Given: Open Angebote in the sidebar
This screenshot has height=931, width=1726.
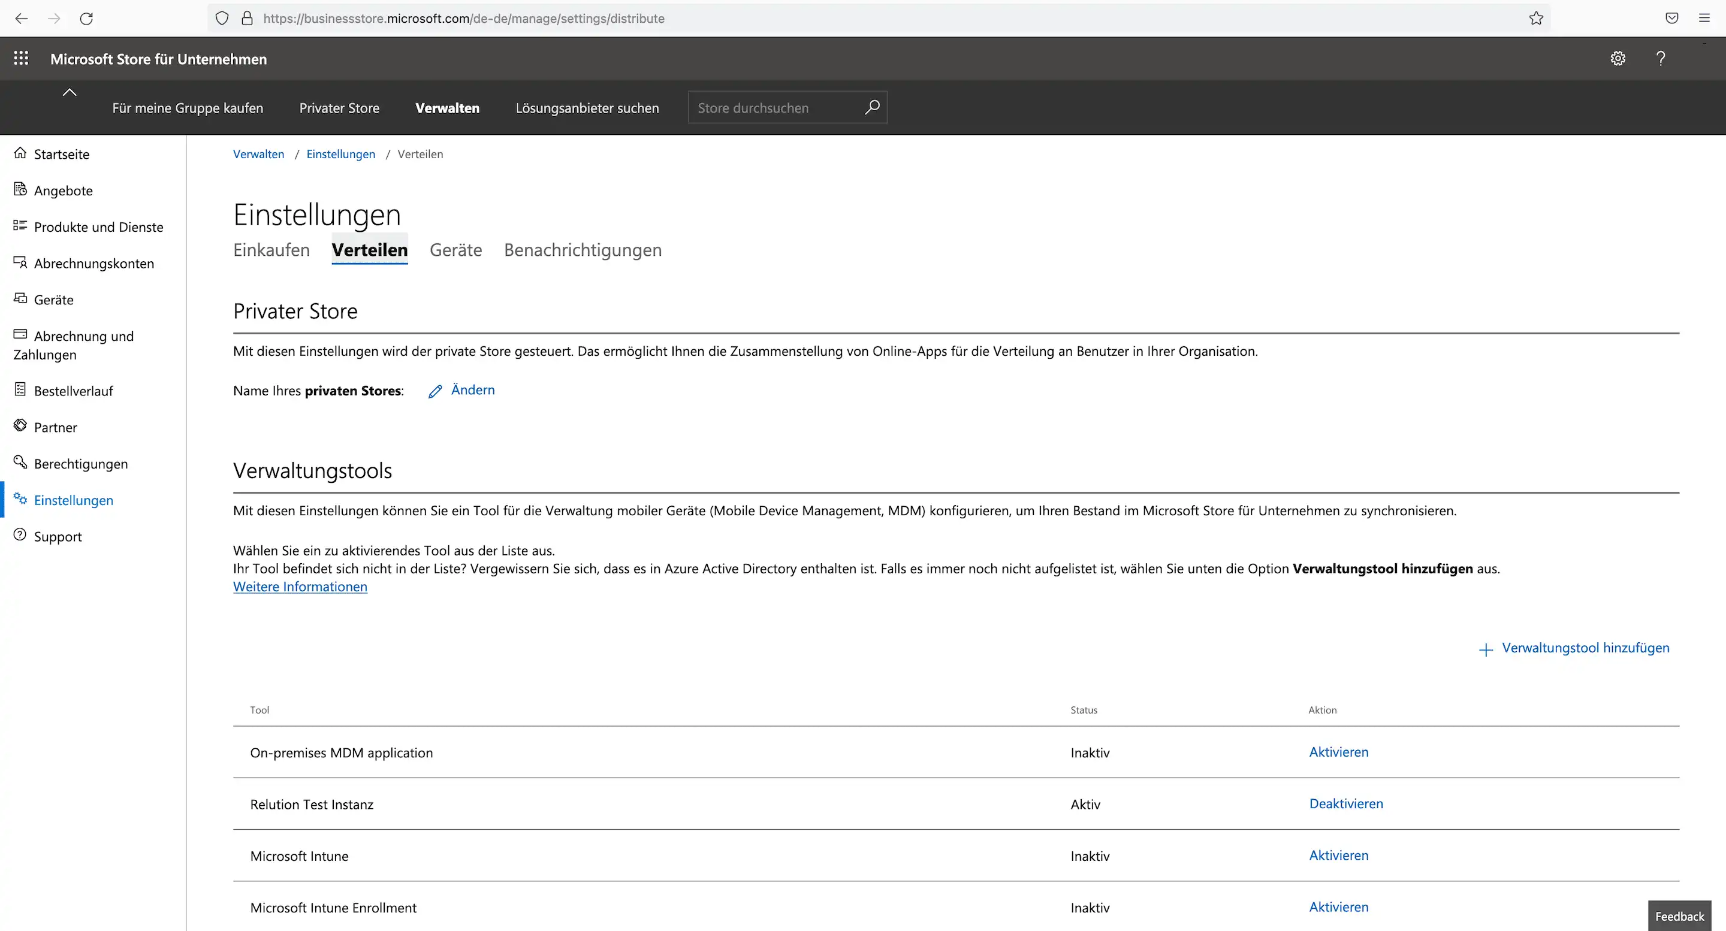Looking at the screenshot, I should [x=63, y=191].
